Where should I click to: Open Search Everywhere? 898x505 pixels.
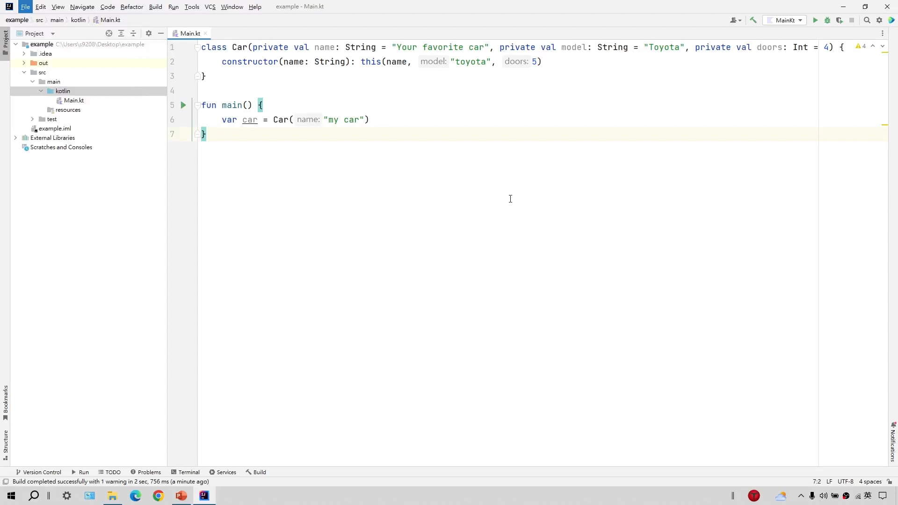click(867, 20)
